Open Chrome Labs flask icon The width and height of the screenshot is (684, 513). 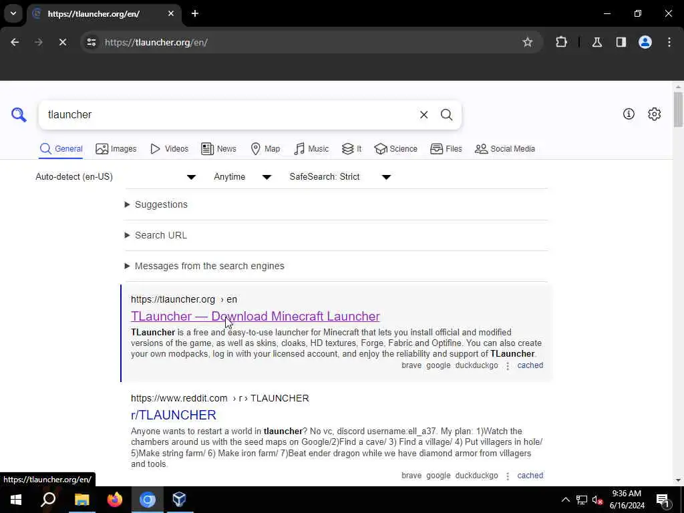pyautogui.click(x=596, y=42)
